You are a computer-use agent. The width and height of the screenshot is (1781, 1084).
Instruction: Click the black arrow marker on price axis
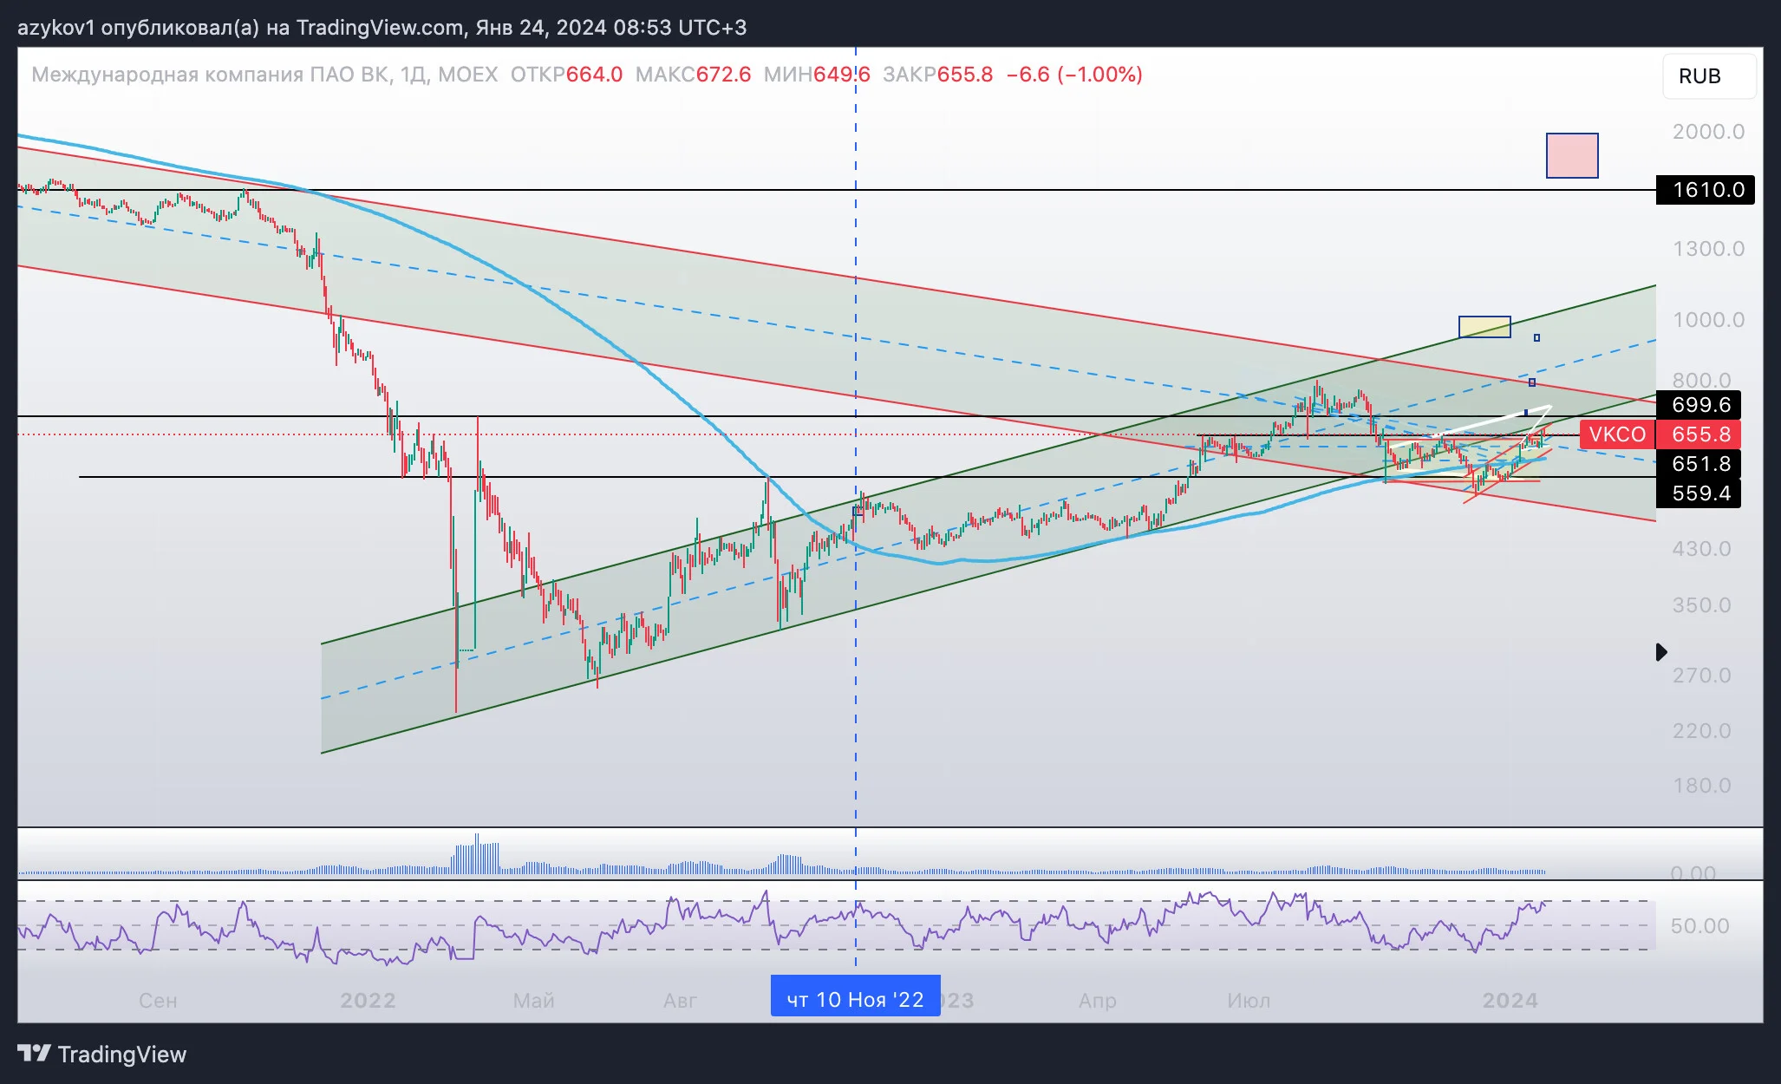tap(1661, 652)
